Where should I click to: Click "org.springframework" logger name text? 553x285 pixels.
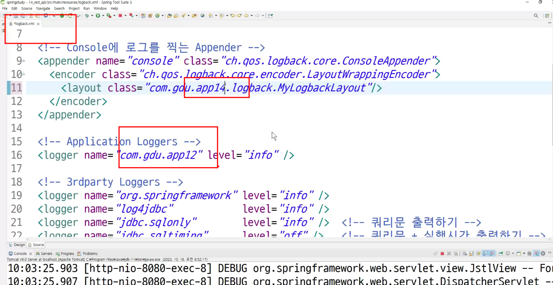coord(177,195)
